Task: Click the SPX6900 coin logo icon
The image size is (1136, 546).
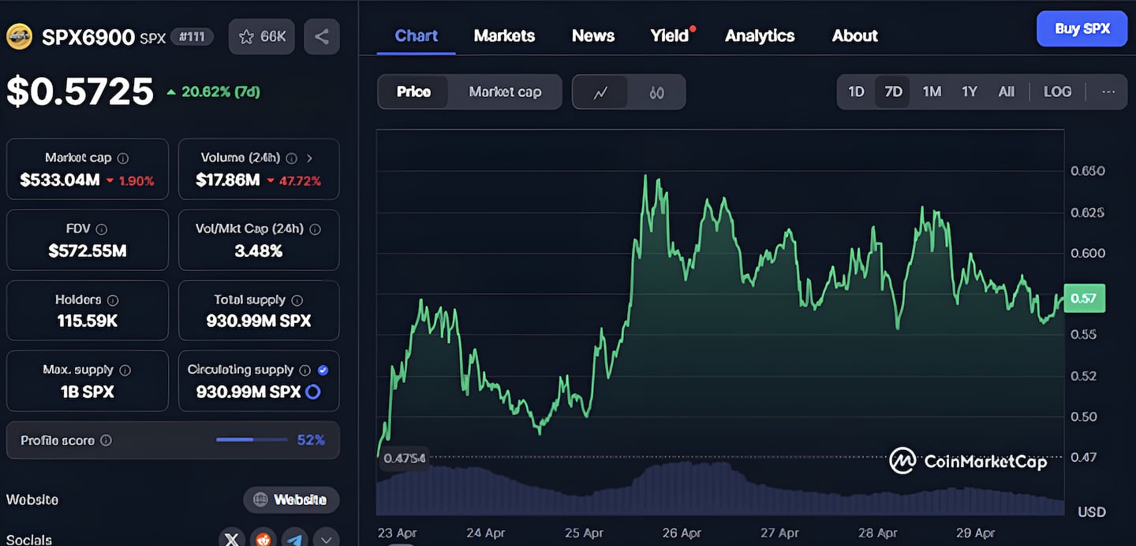Action: [x=19, y=36]
